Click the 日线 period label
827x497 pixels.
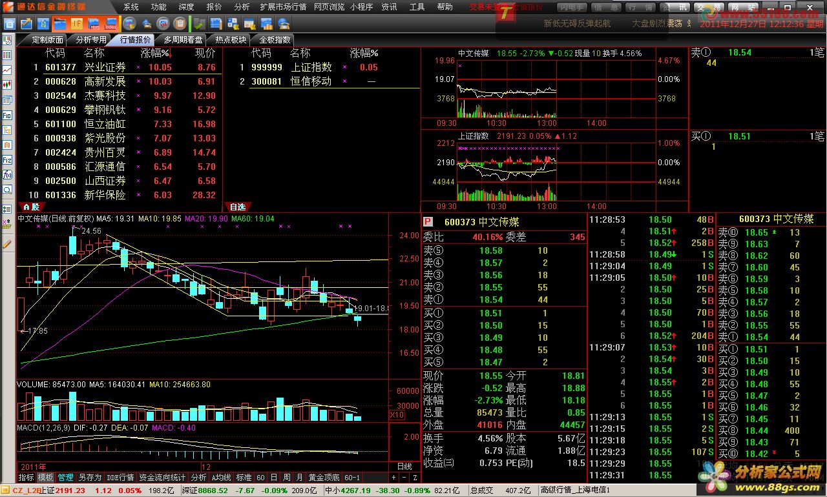[x=404, y=466]
